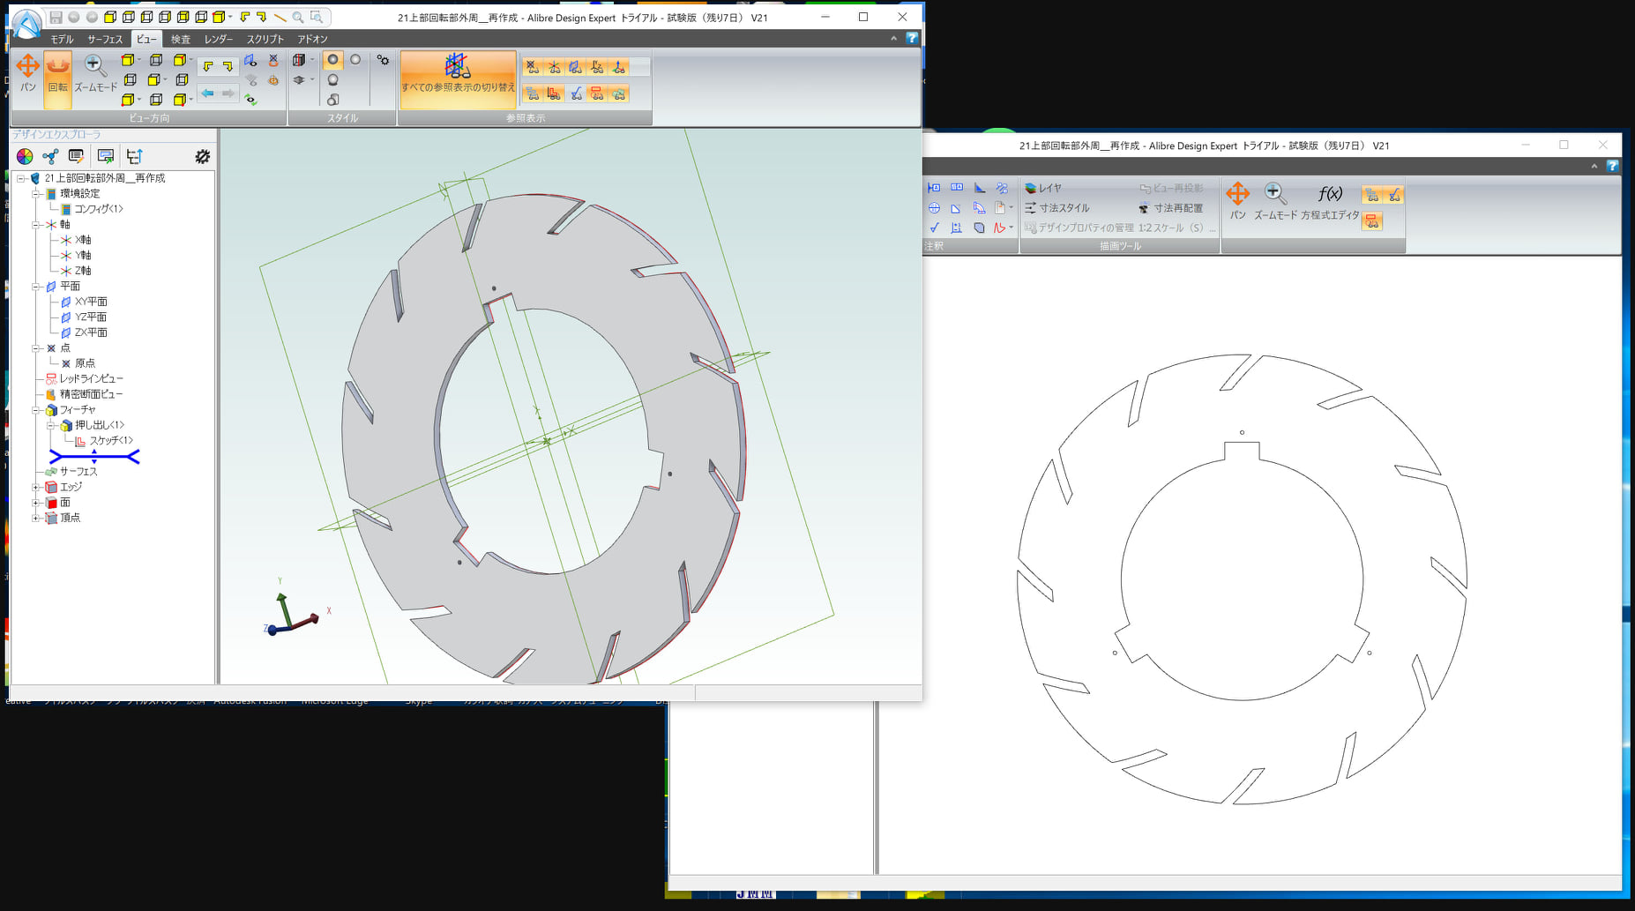This screenshot has width=1635, height=911.
Task: Expand the エッジ (edges) tree node
Action: point(36,487)
